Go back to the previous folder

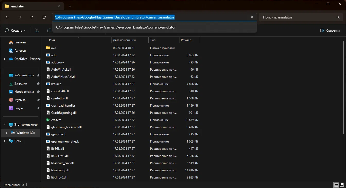pos(7,17)
